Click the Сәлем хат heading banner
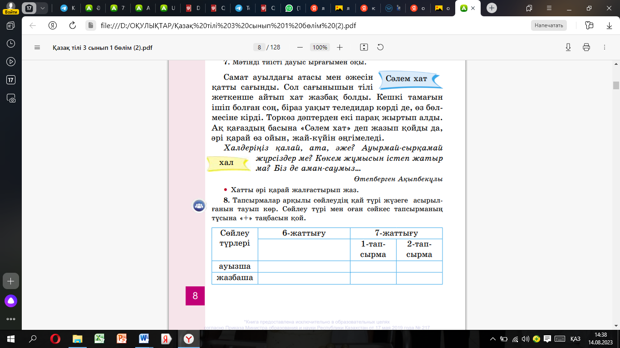This screenshot has width=620, height=348. [x=410, y=79]
